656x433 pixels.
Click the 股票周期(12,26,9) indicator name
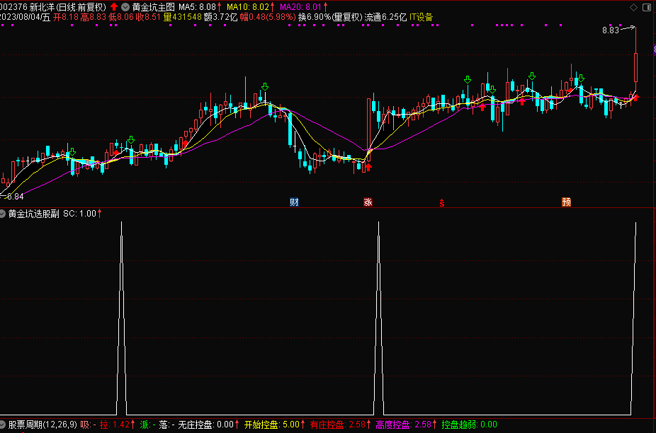click(x=43, y=425)
